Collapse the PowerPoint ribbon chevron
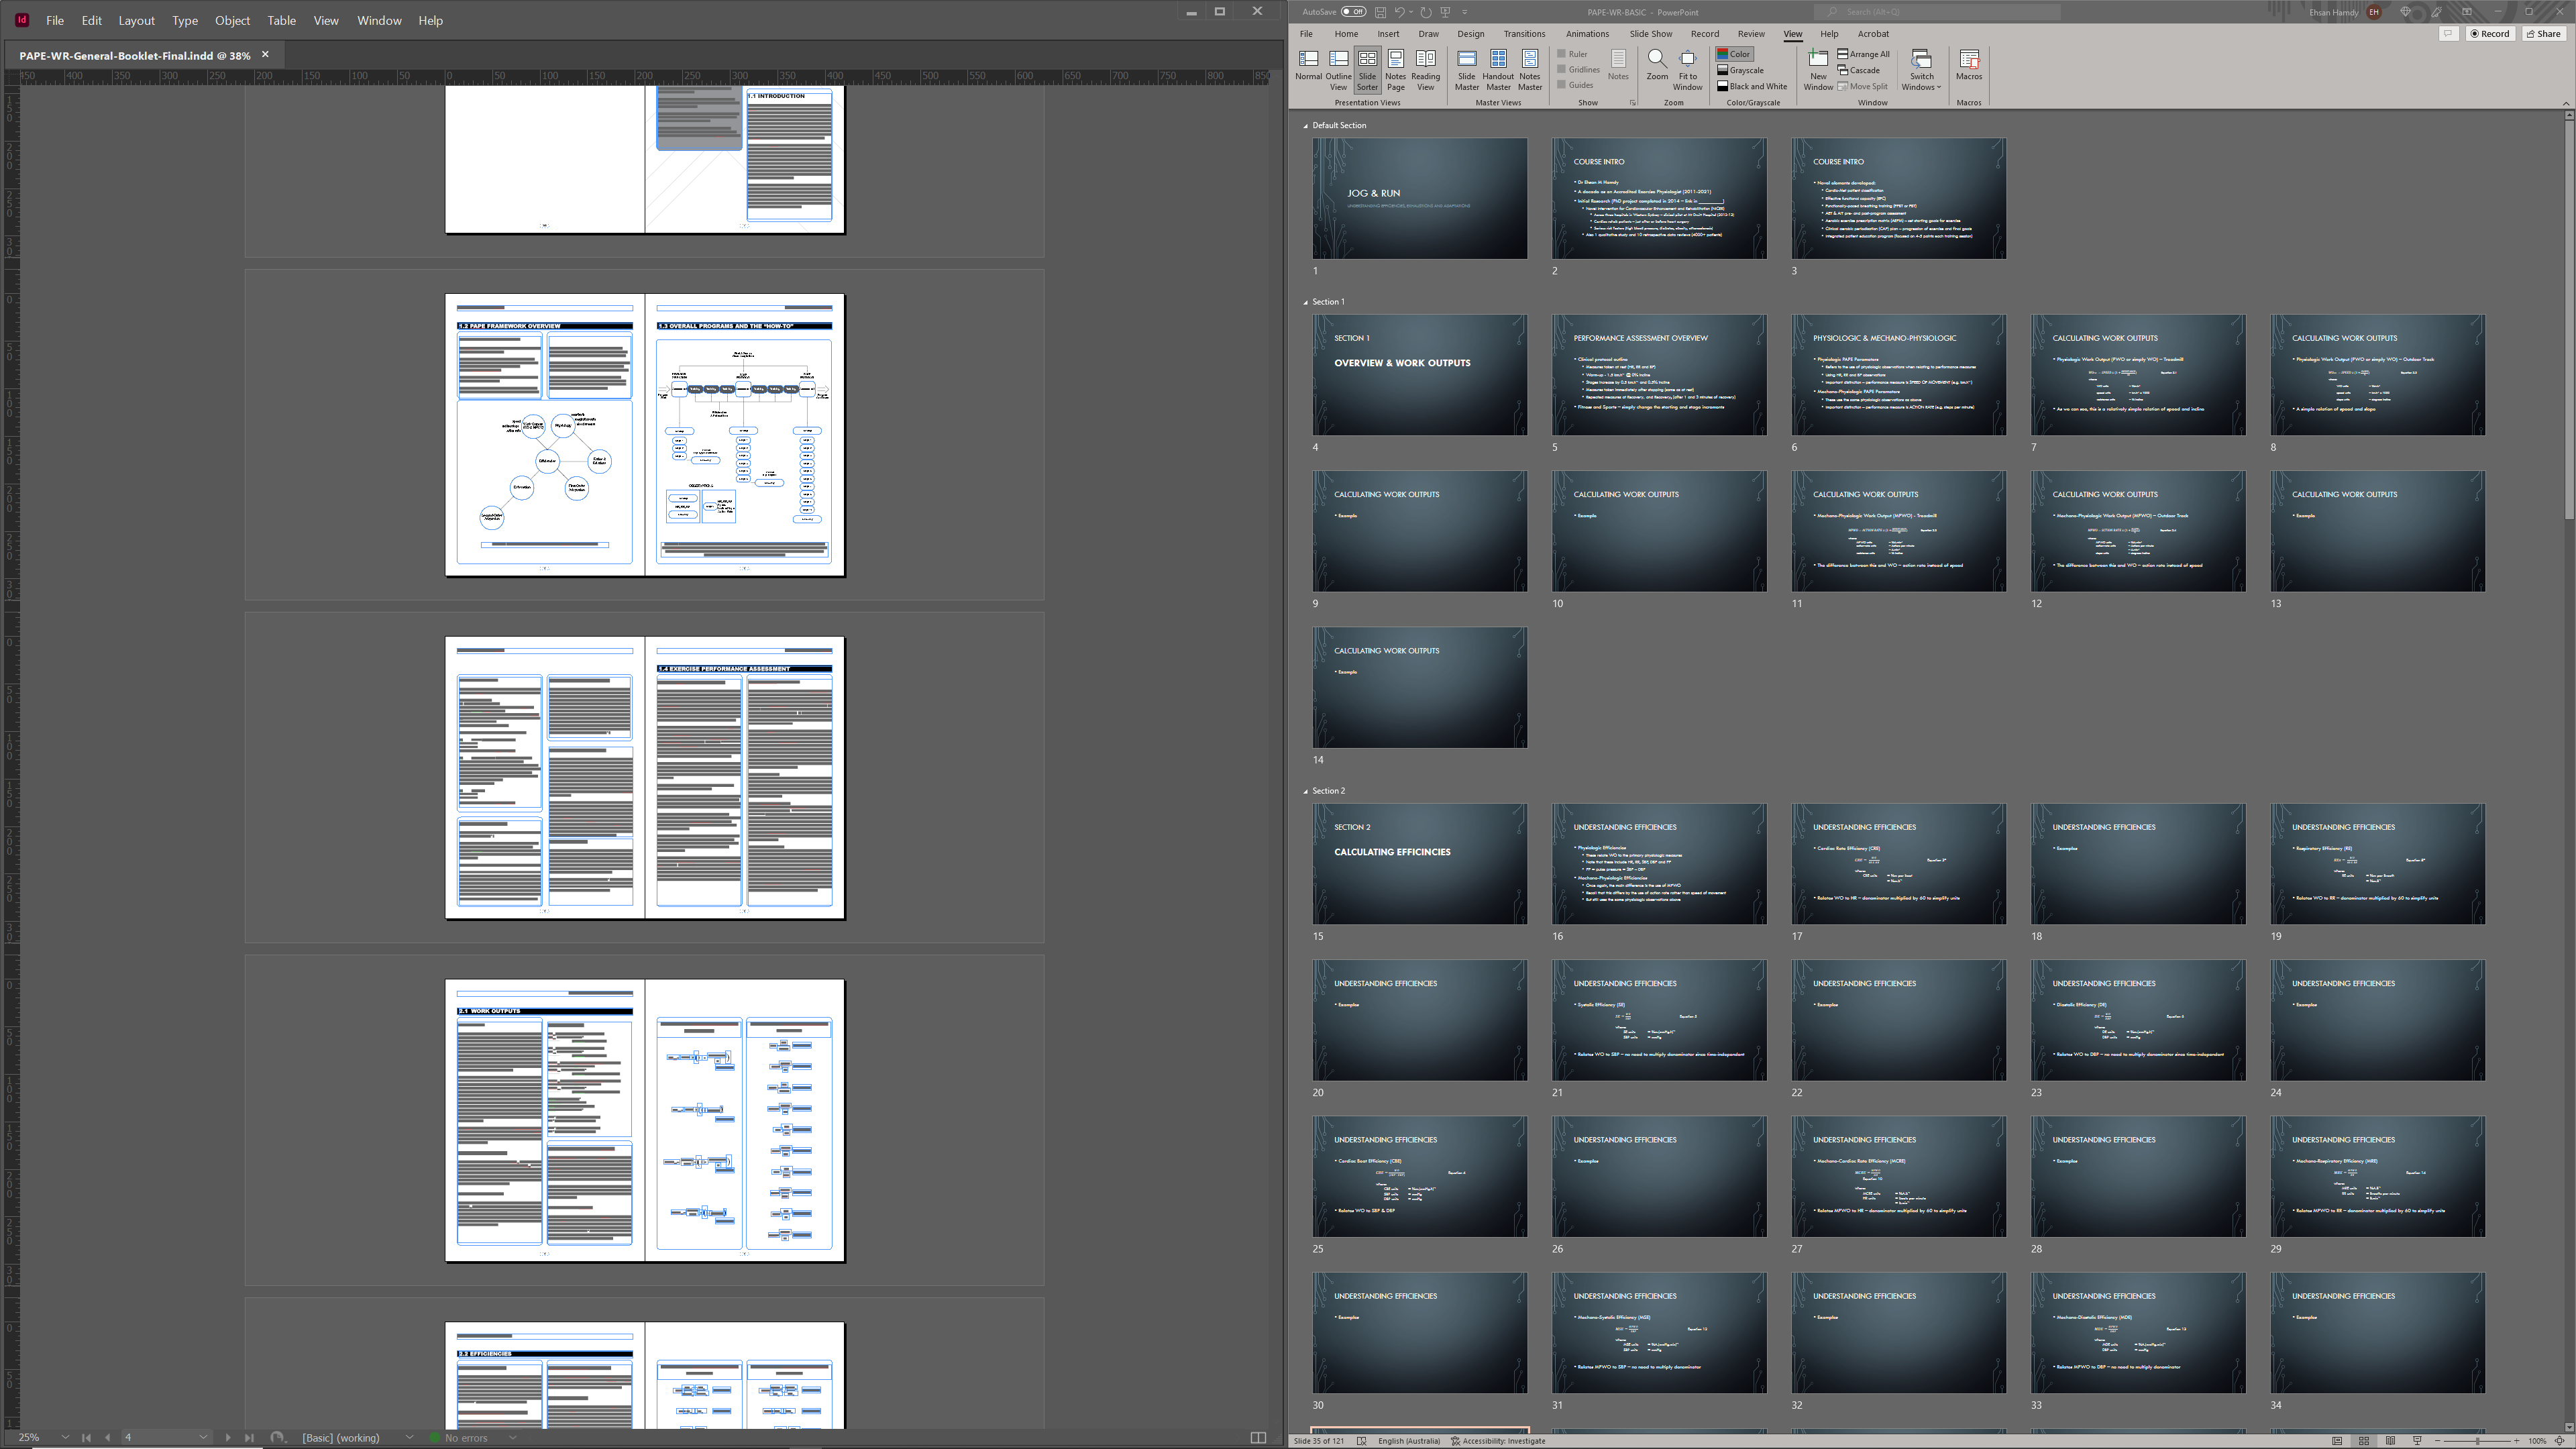Image resolution: width=2576 pixels, height=1449 pixels. point(2565,103)
